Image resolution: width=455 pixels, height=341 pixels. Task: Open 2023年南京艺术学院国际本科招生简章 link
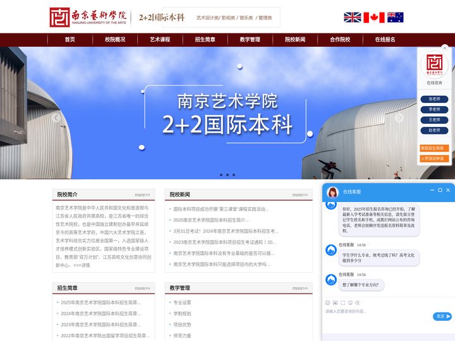click(100, 325)
